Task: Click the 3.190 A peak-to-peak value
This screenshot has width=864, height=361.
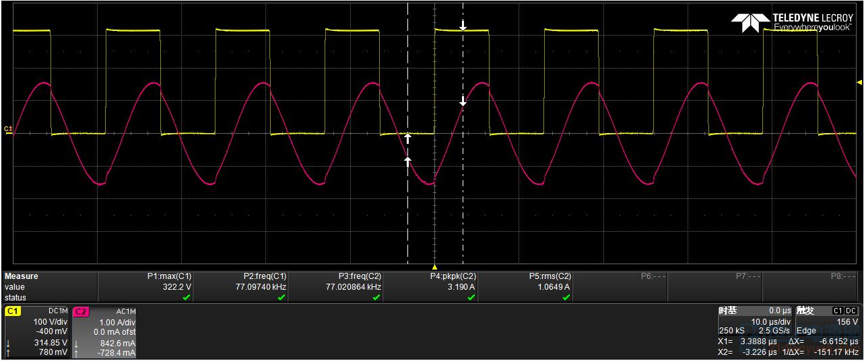Action: click(463, 287)
